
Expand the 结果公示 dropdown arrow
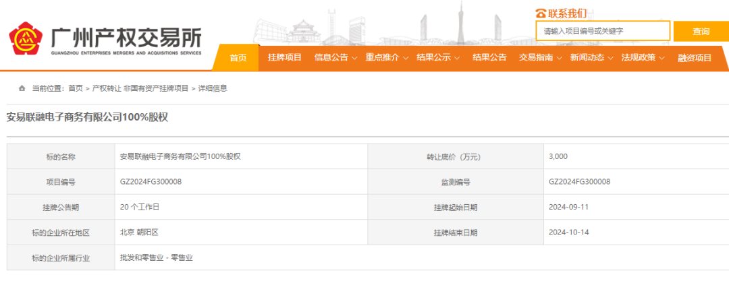pos(456,58)
